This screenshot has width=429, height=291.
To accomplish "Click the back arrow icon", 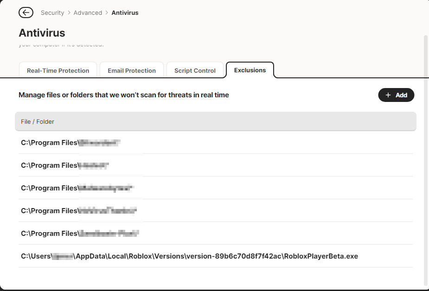I will (26, 13).
